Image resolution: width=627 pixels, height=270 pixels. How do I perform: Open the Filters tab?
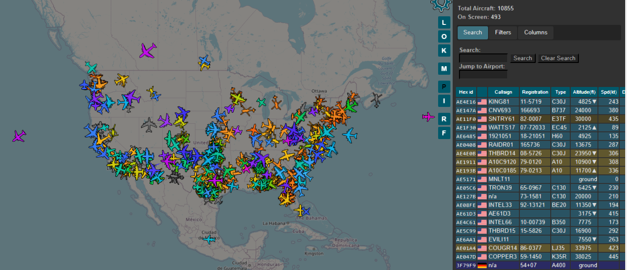pos(503,32)
